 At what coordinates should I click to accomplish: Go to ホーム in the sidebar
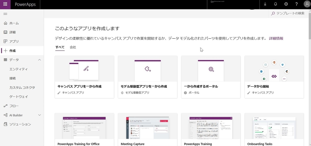pyautogui.click(x=14, y=23)
